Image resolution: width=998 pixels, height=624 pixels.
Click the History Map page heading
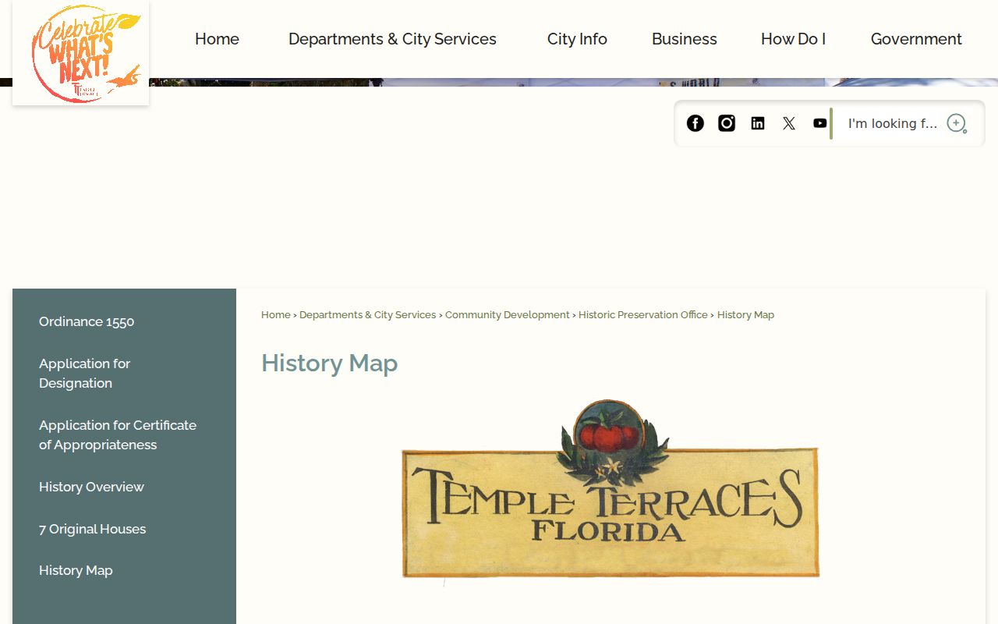(x=330, y=363)
